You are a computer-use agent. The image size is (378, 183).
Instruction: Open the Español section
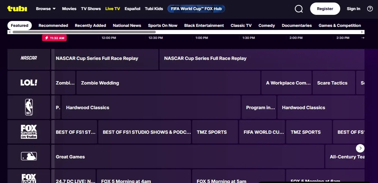point(132,9)
